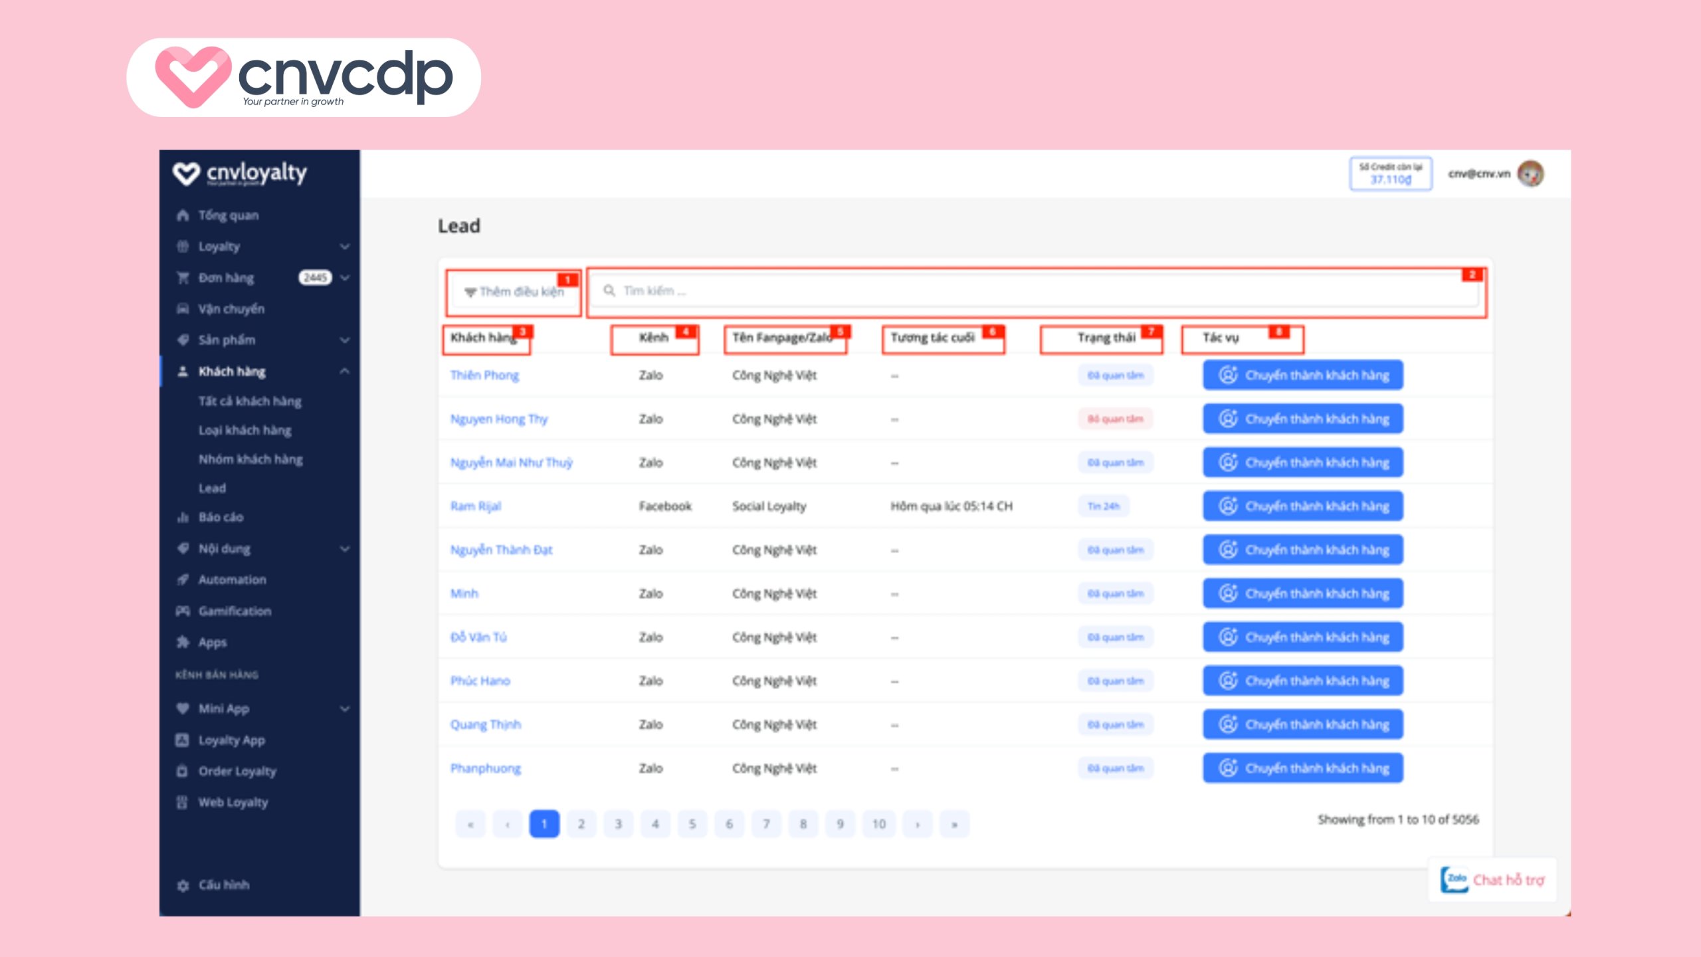The height and width of the screenshot is (957, 1701).
Task: Click the Apps puzzle icon
Action: pyautogui.click(x=183, y=642)
